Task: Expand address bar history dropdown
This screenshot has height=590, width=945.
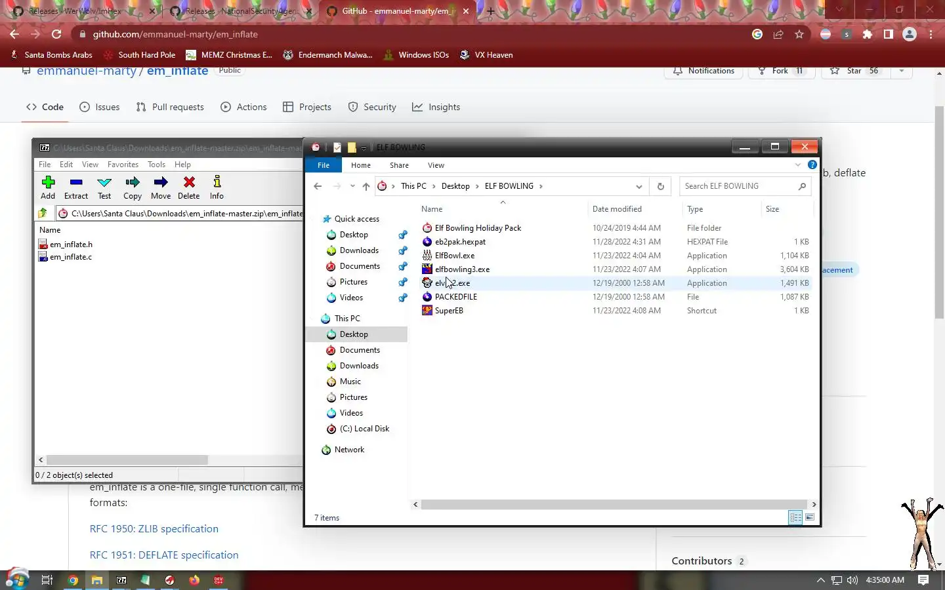Action: point(639,186)
